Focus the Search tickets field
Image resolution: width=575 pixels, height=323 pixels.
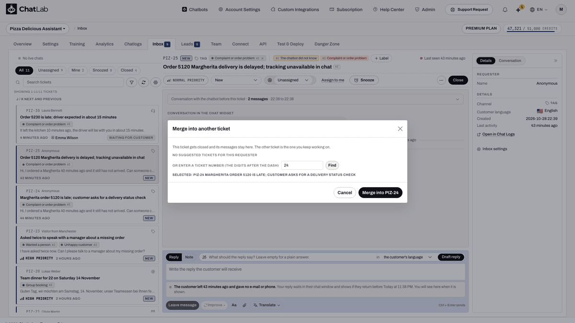74,82
